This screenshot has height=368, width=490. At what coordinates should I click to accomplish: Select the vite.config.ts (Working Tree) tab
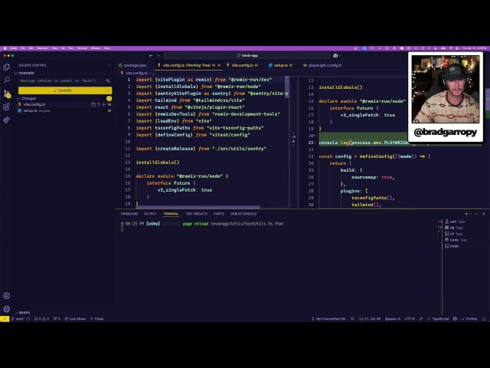187,65
